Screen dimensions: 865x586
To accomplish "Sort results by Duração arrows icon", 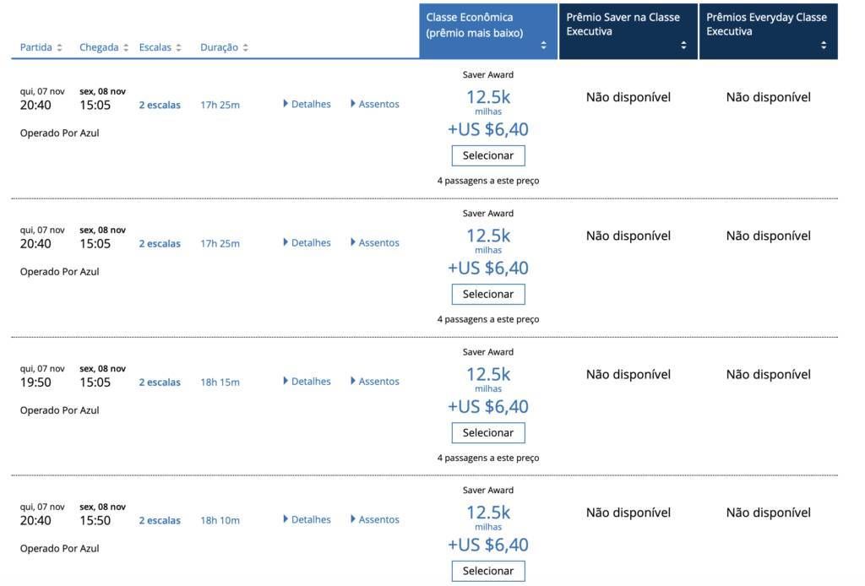I will click(245, 48).
